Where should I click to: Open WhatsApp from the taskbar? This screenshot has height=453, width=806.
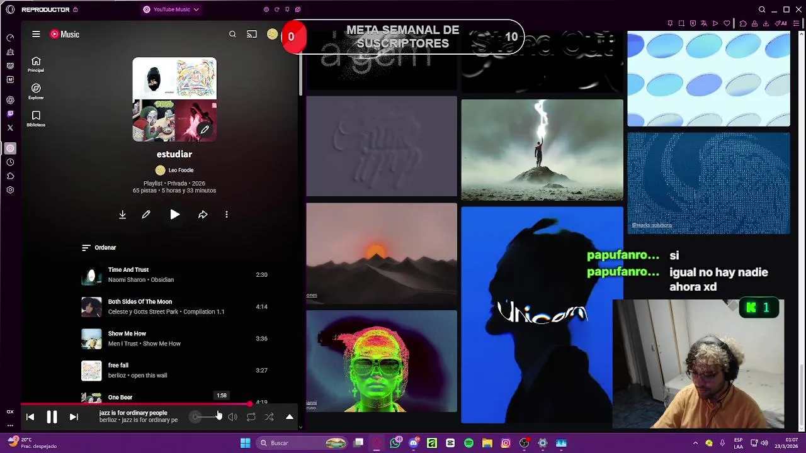pyautogui.click(x=395, y=443)
